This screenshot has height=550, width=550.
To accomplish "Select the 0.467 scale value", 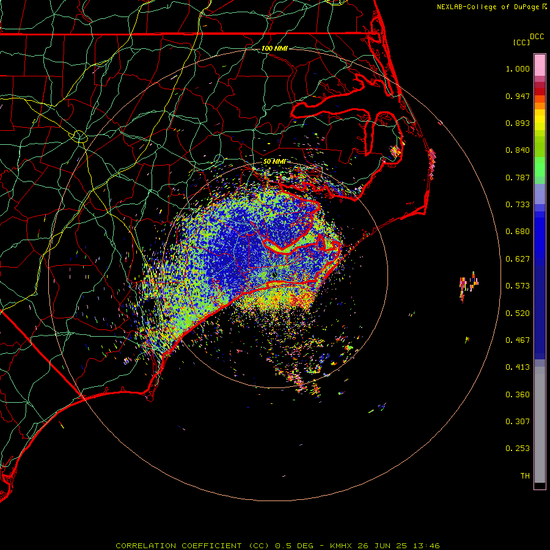I will (x=518, y=340).
